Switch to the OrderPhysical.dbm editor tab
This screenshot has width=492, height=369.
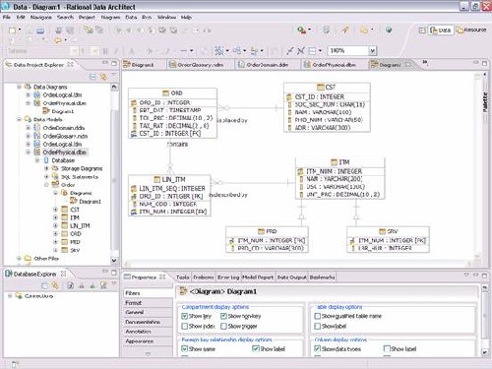[334, 65]
